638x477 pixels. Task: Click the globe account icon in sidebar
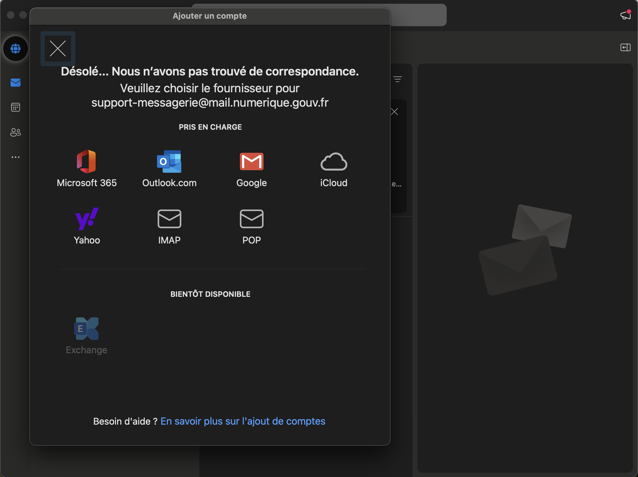coord(16,49)
